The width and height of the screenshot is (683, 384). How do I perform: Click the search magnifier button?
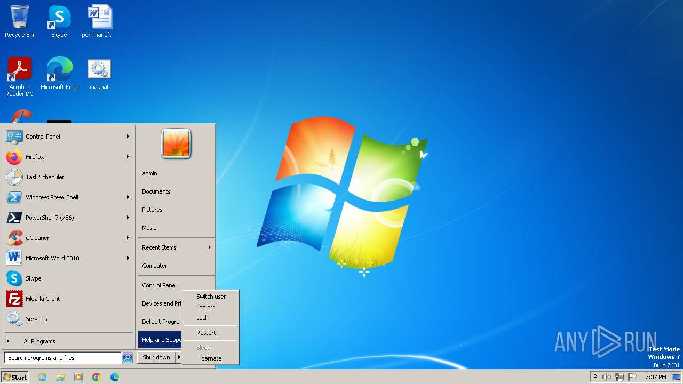coord(127,358)
